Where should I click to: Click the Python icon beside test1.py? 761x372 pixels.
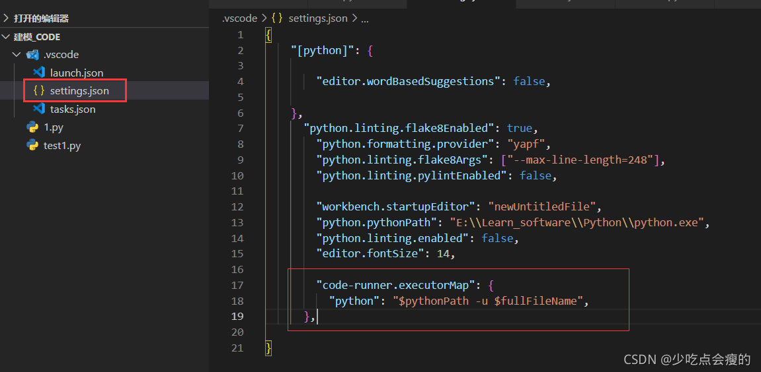(32, 145)
